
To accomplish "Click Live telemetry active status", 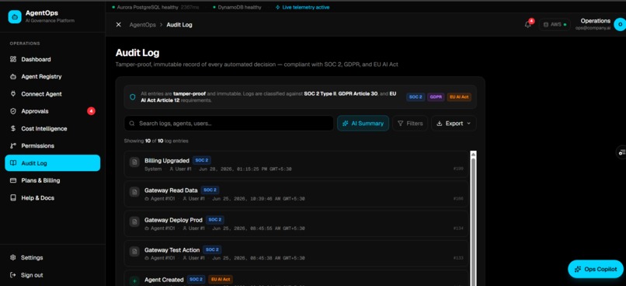I will coord(302,7).
